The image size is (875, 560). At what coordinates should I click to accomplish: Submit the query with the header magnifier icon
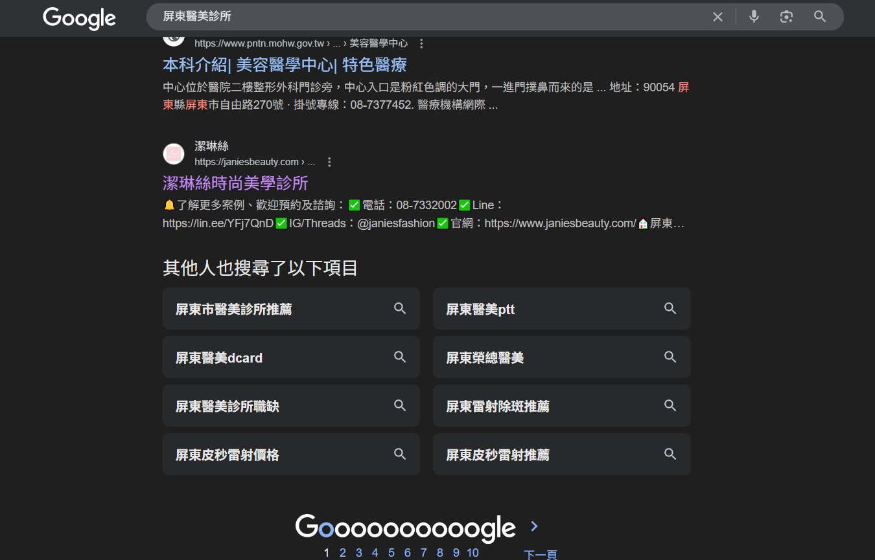click(820, 17)
